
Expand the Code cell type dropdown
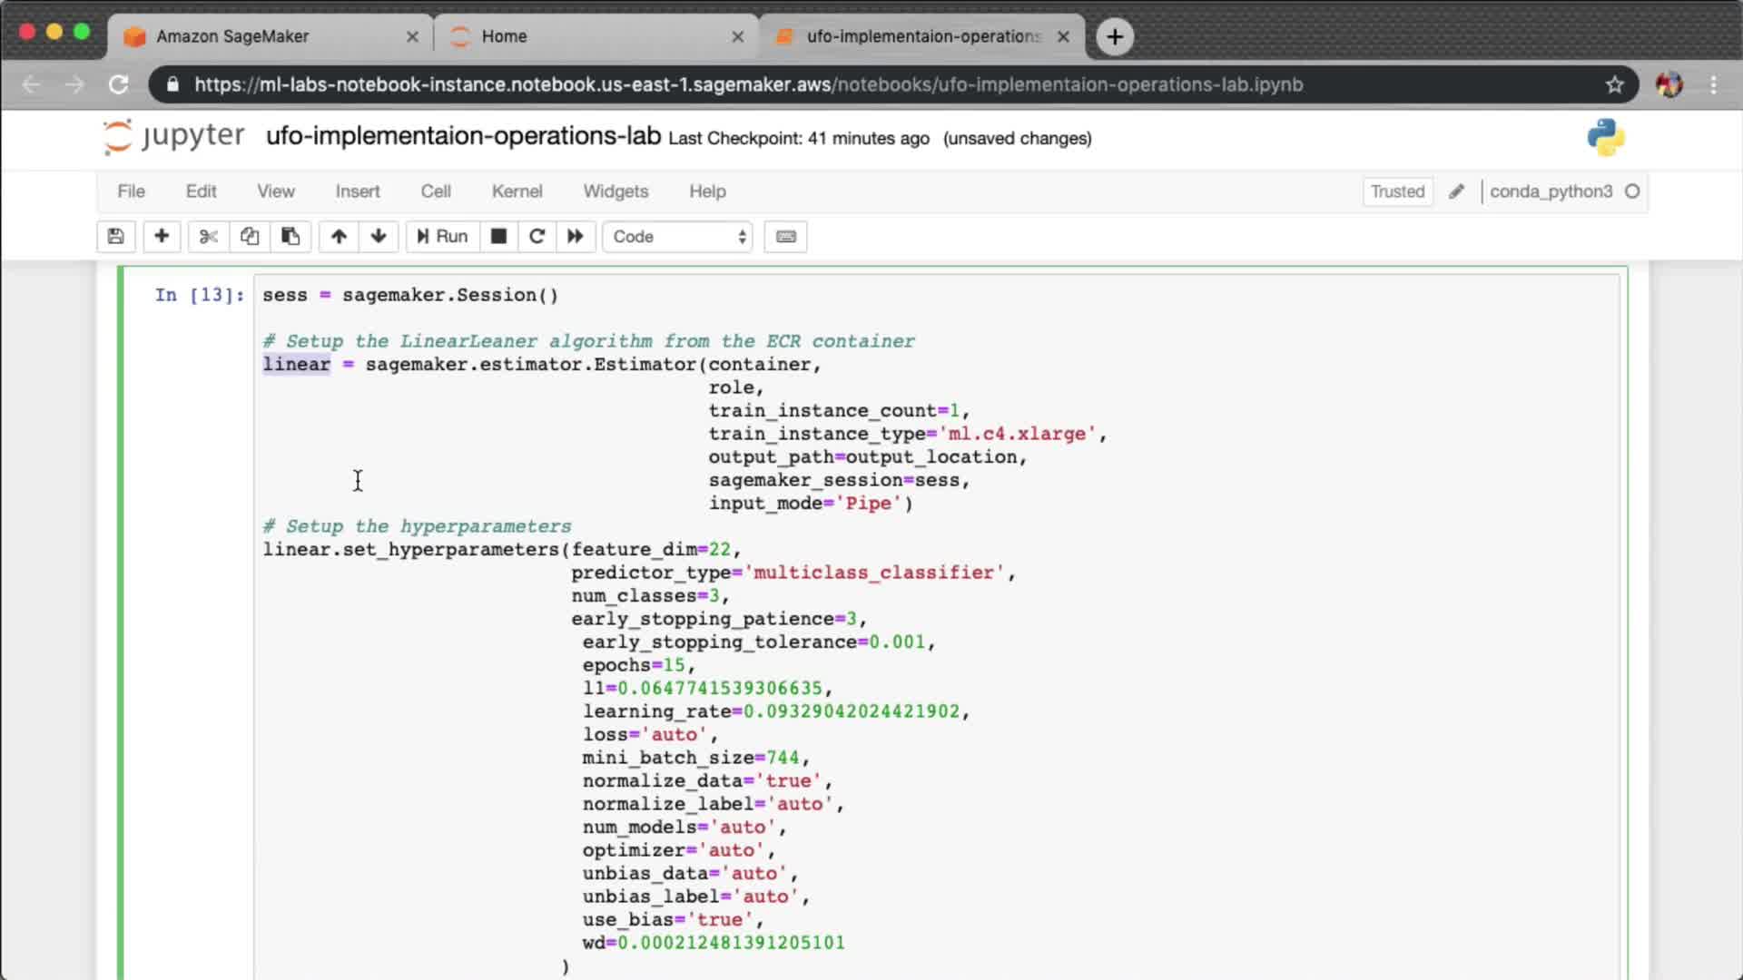click(678, 237)
